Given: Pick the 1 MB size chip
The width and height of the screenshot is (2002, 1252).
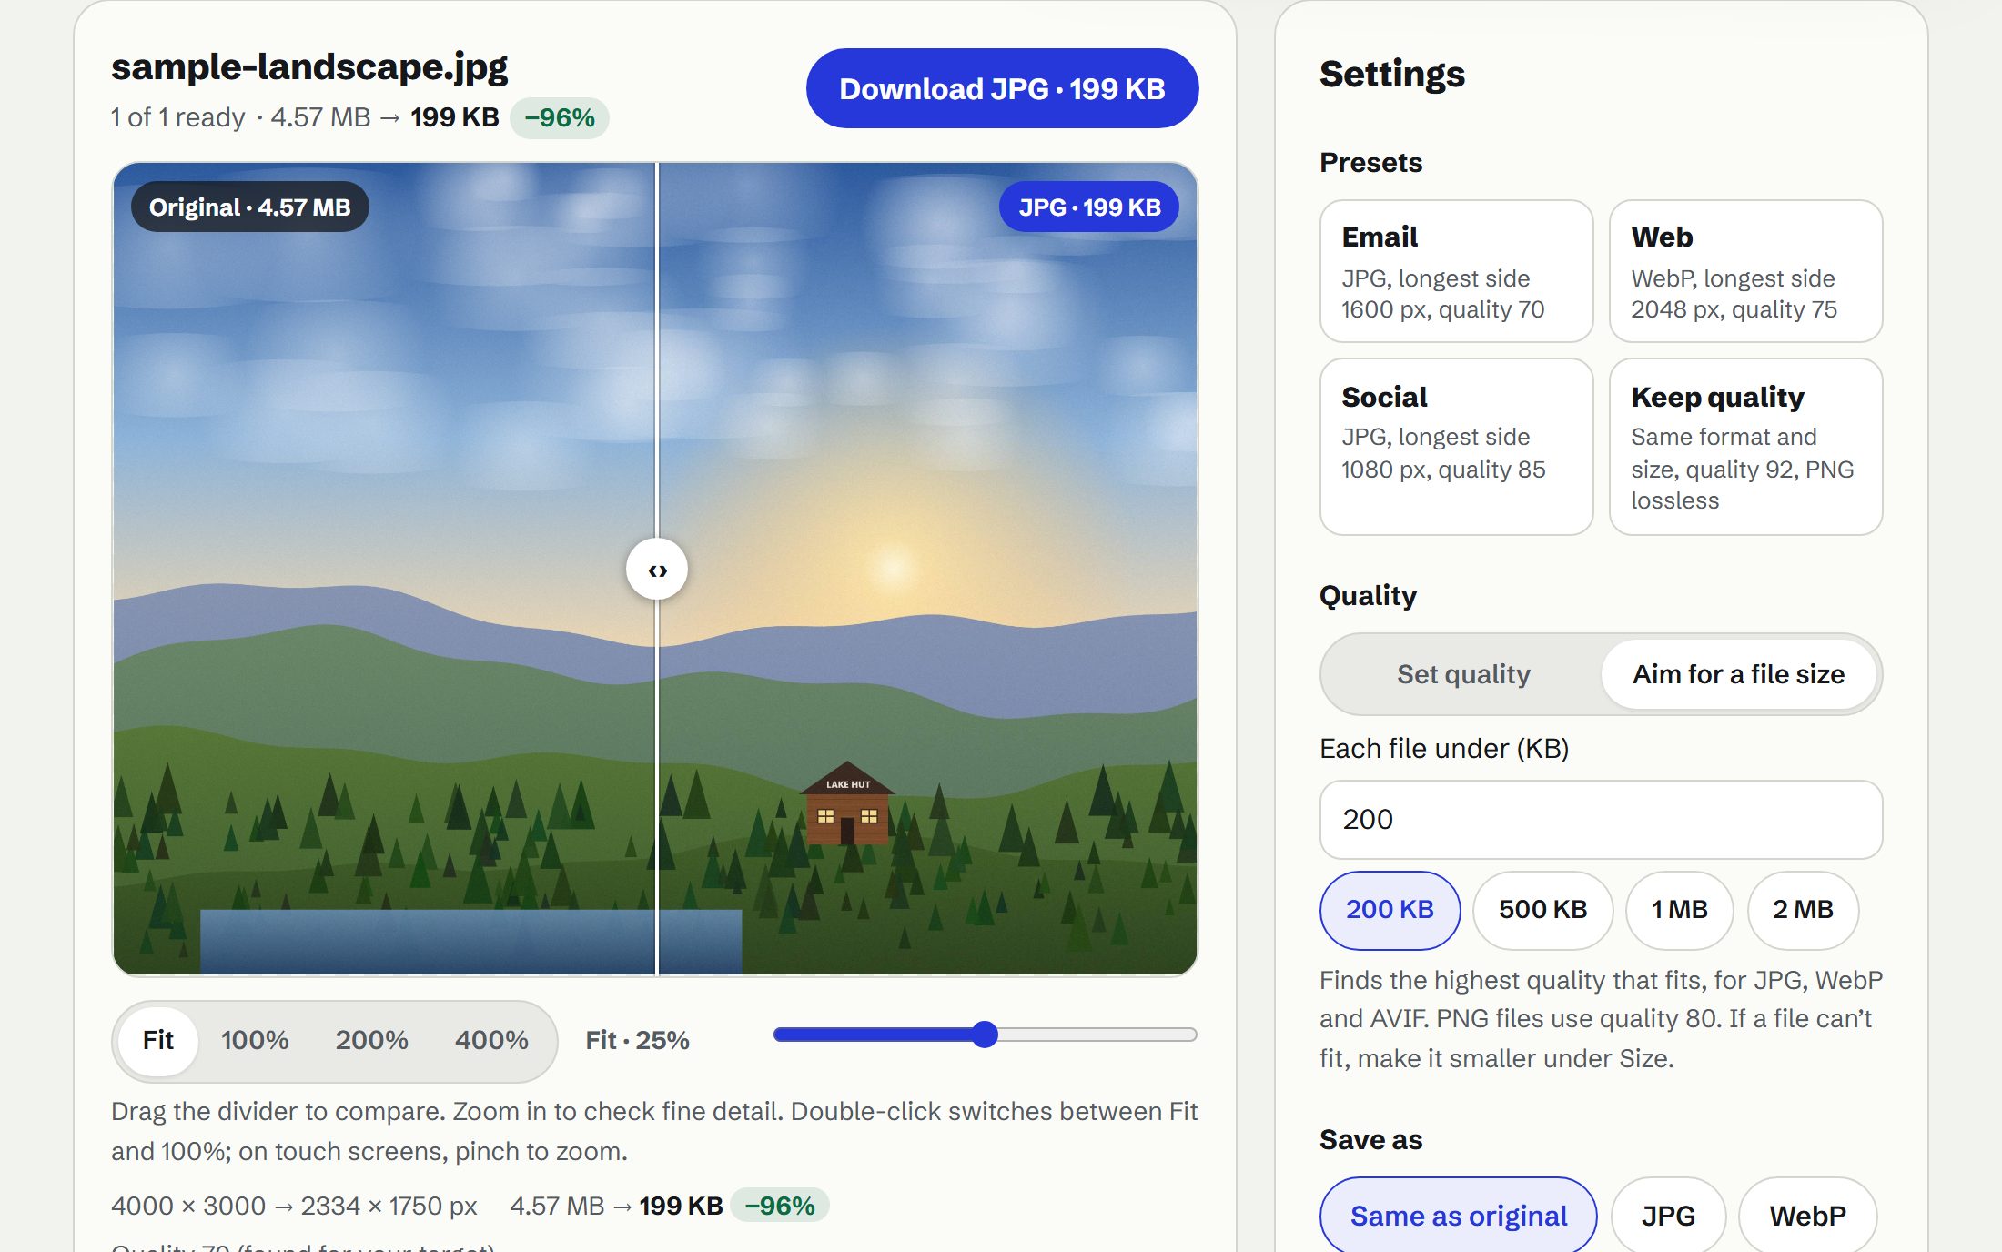Looking at the screenshot, I should pyautogui.click(x=1679, y=910).
